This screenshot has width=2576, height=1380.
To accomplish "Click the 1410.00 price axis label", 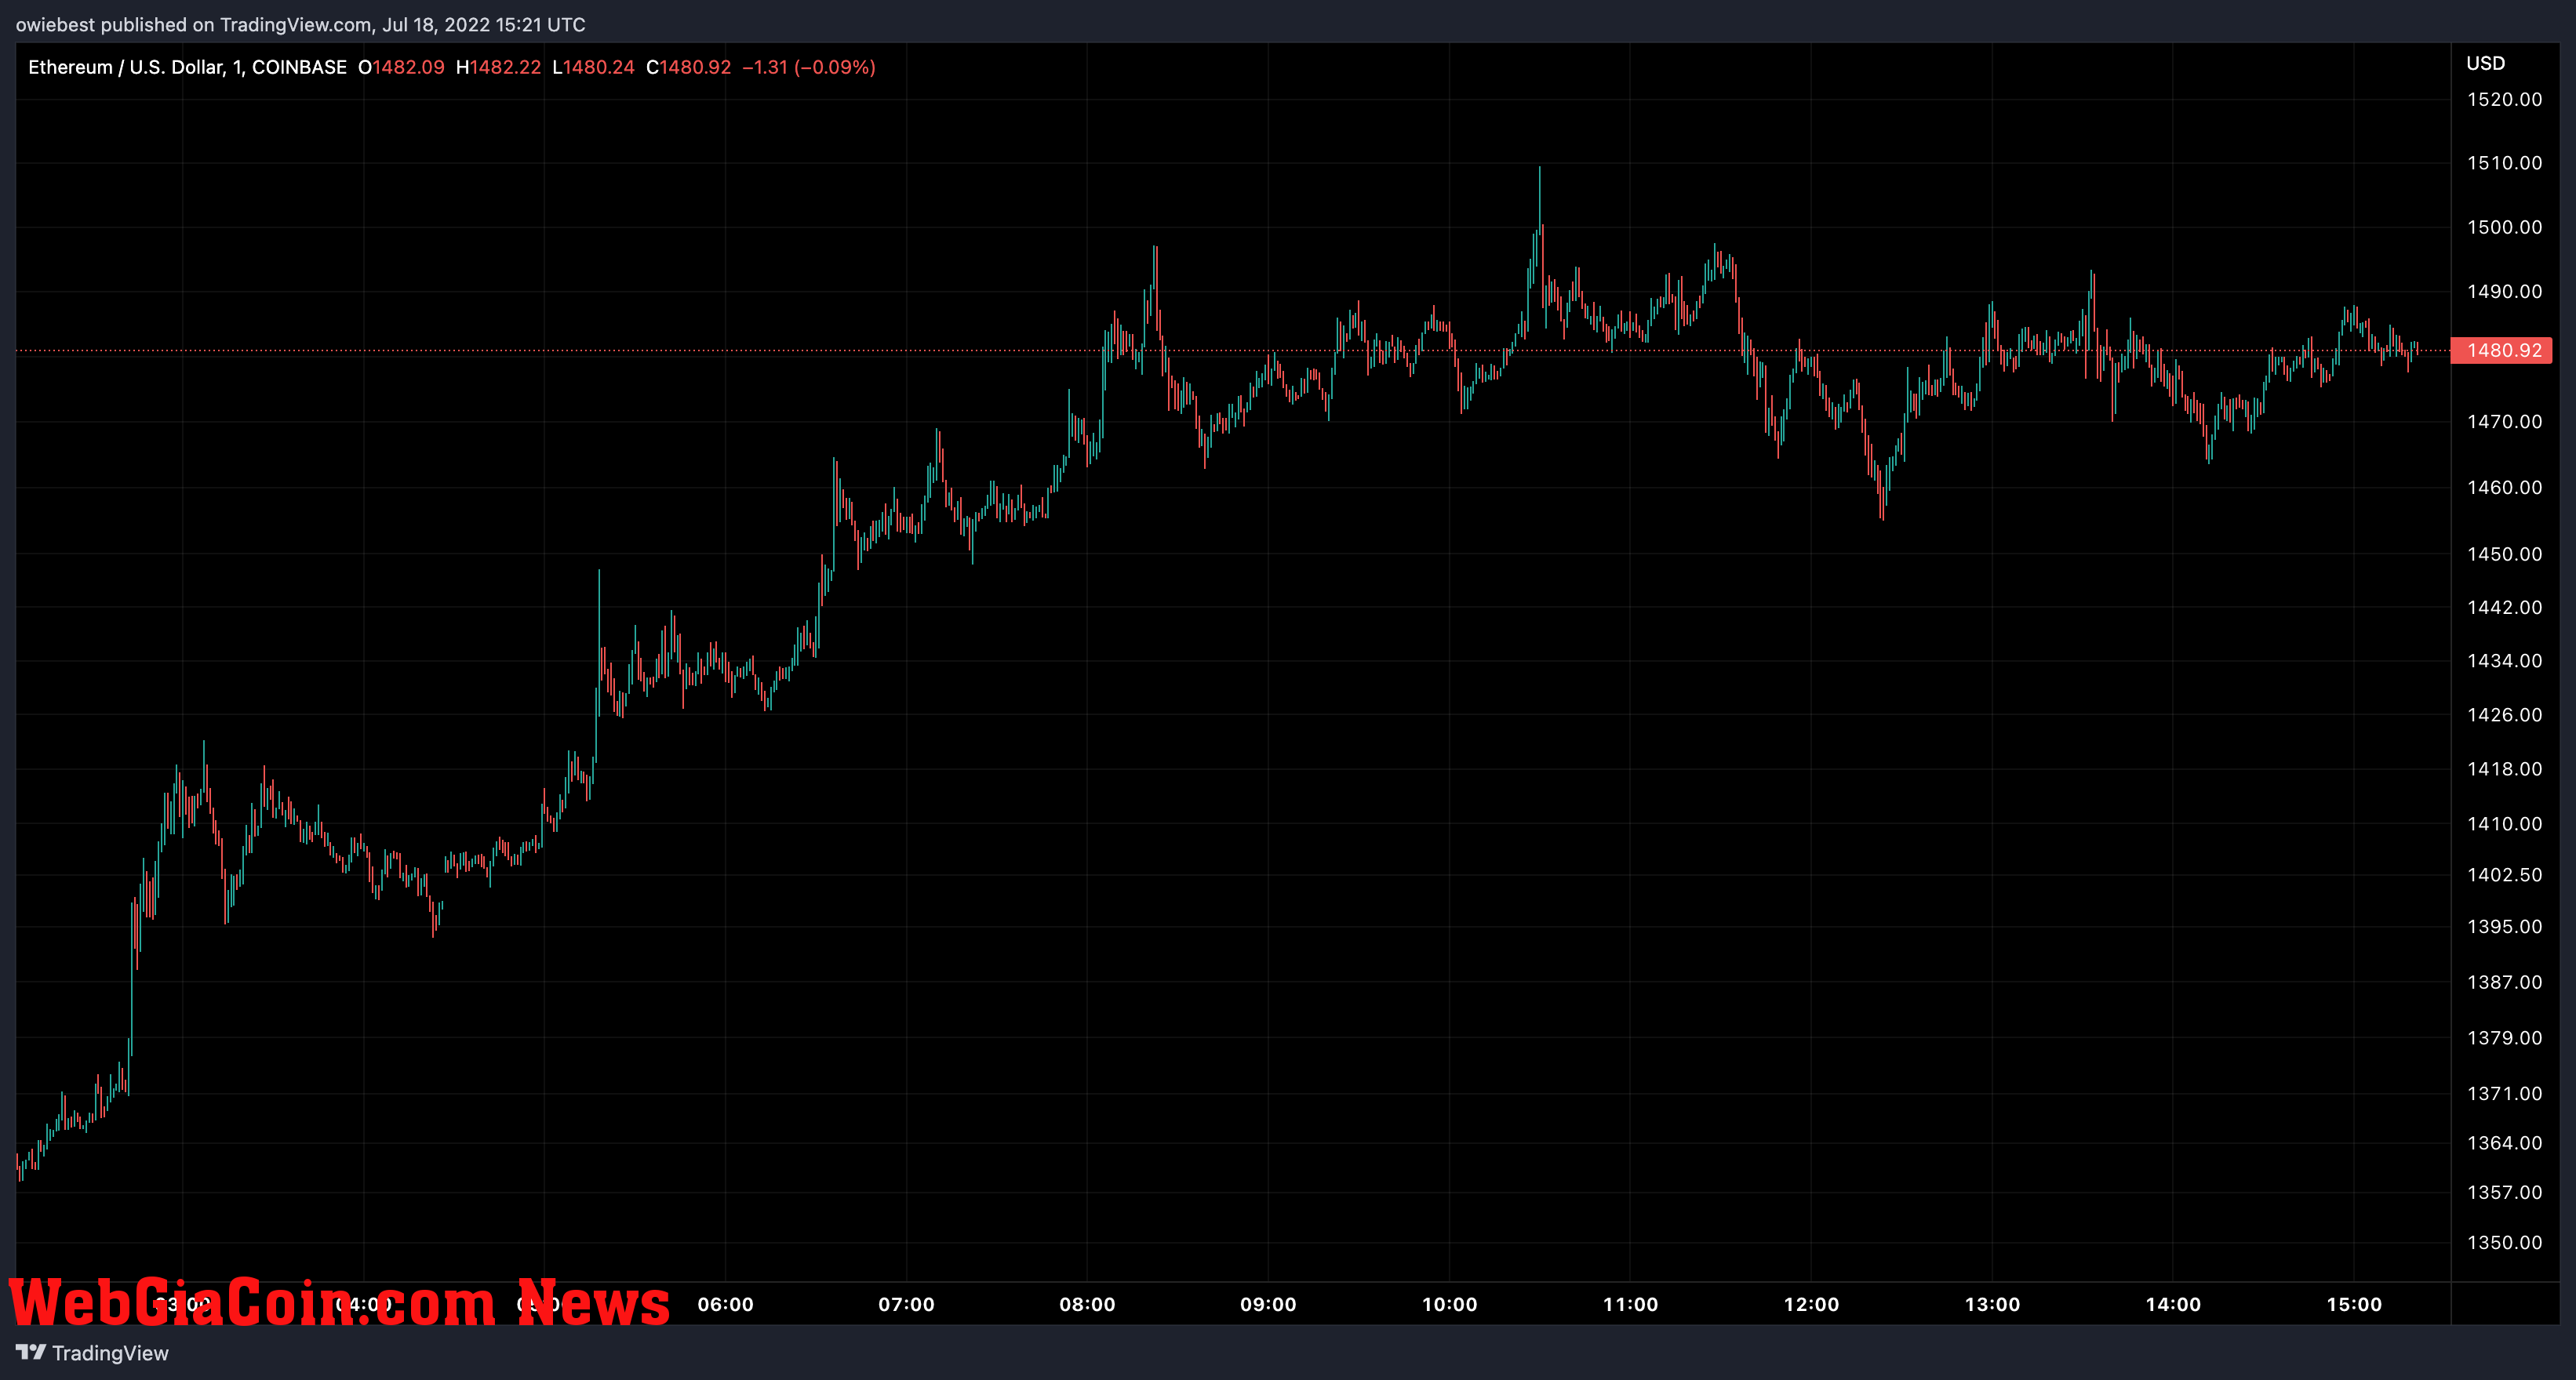I will 2504,823.
